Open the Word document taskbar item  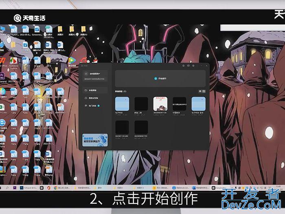tap(200, 188)
